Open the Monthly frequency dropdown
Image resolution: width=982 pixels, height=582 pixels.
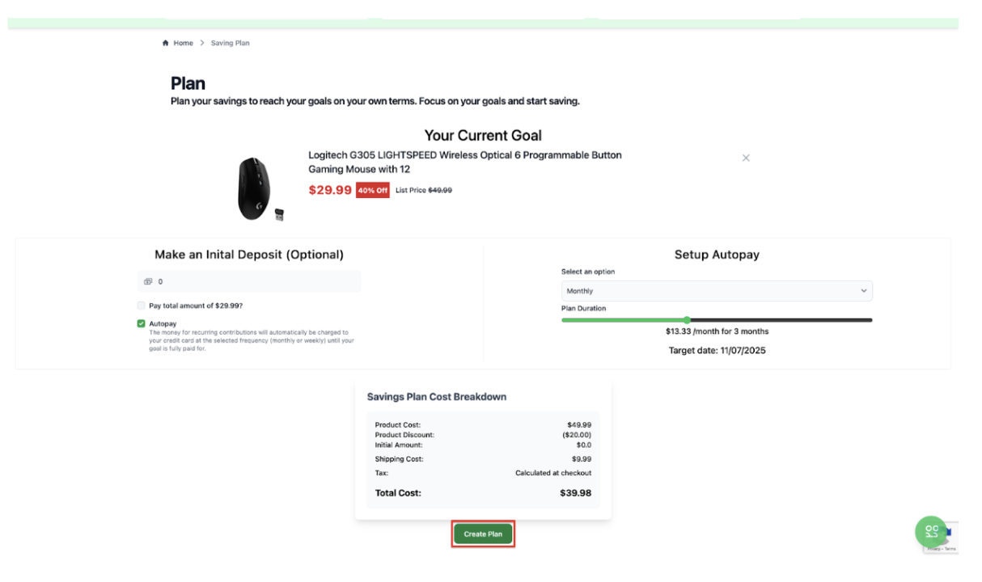(x=716, y=291)
